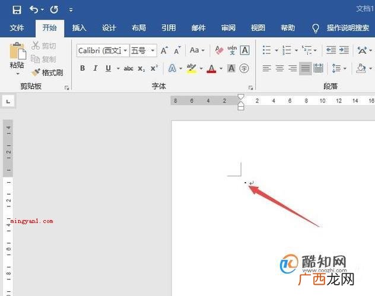Viewport: 375px width, 296px height.
Task: Switch to the 视图 tab
Action: pos(258,28)
